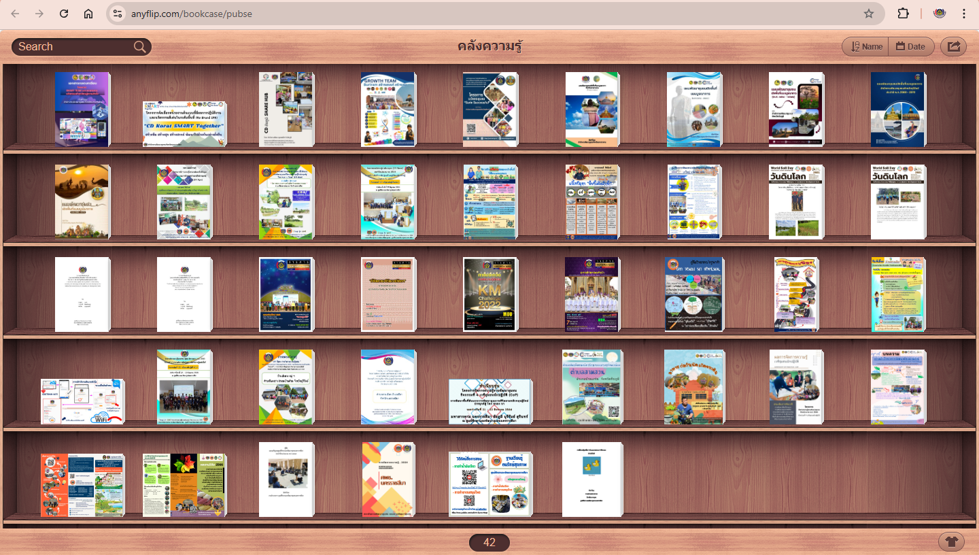Sort books by Name

(x=865, y=46)
